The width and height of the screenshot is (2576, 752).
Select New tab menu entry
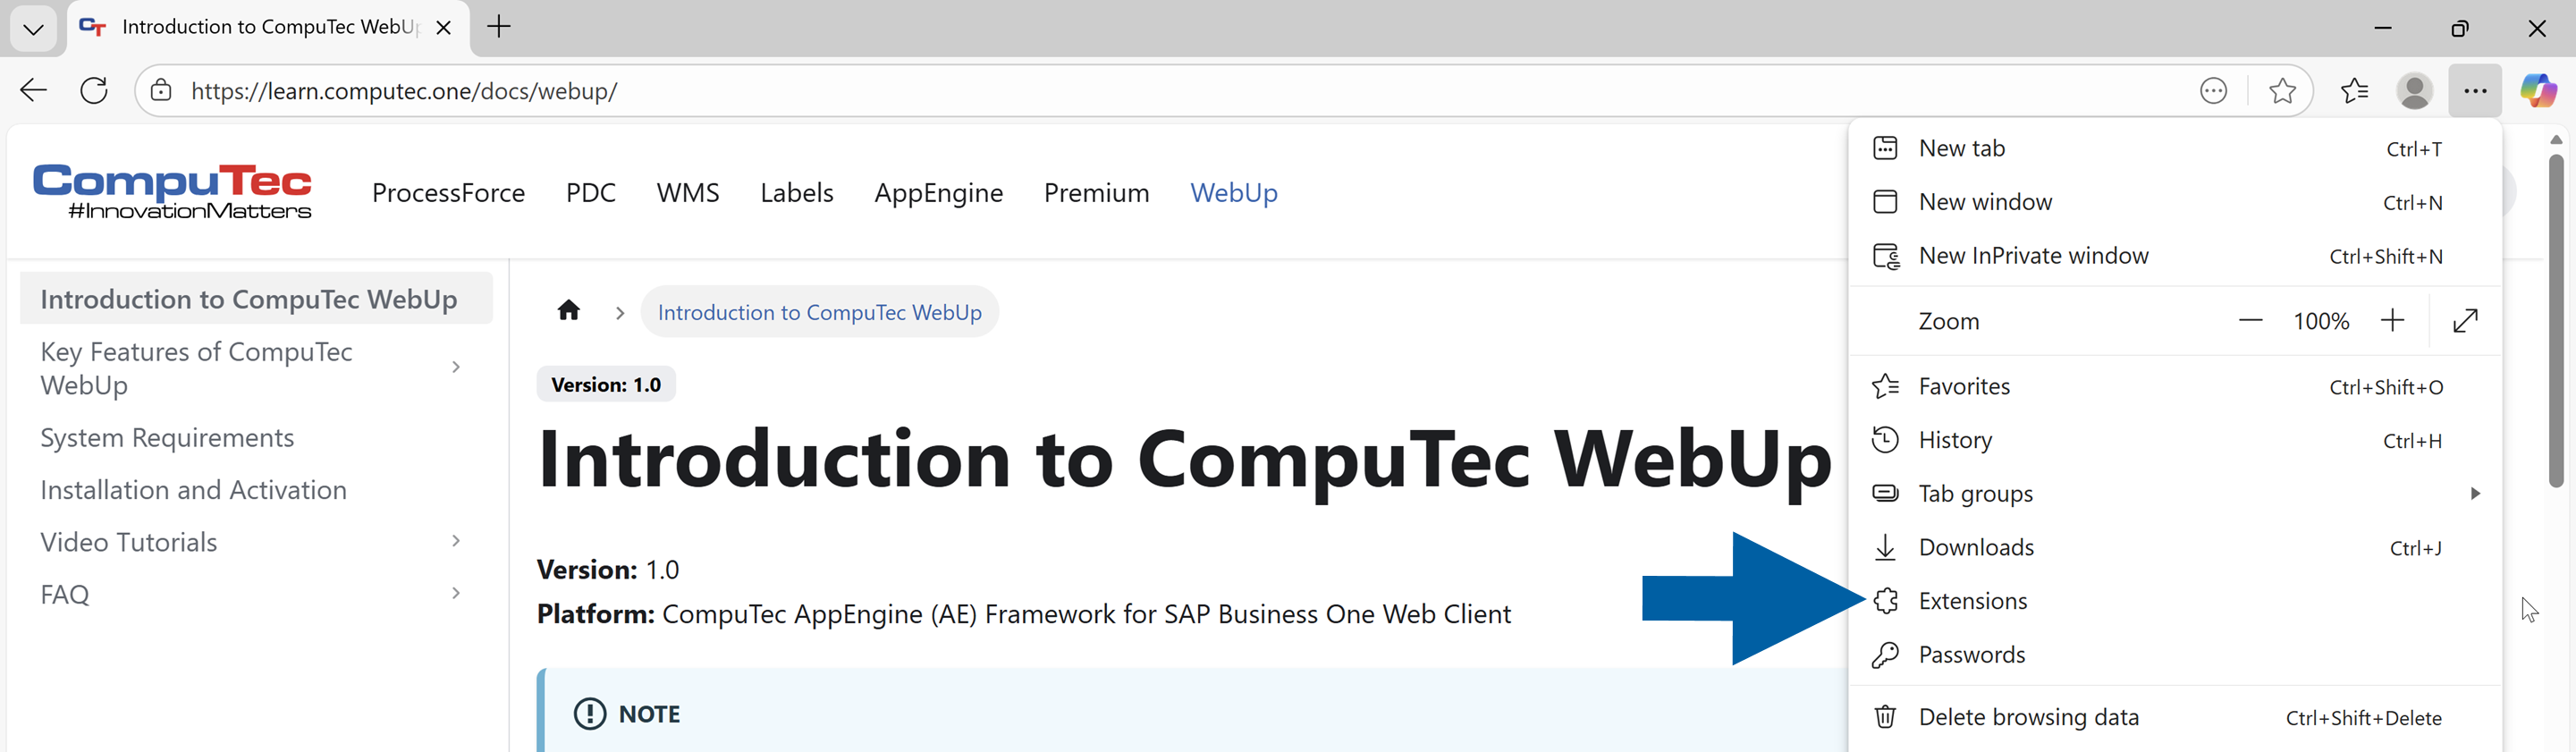(2175, 148)
